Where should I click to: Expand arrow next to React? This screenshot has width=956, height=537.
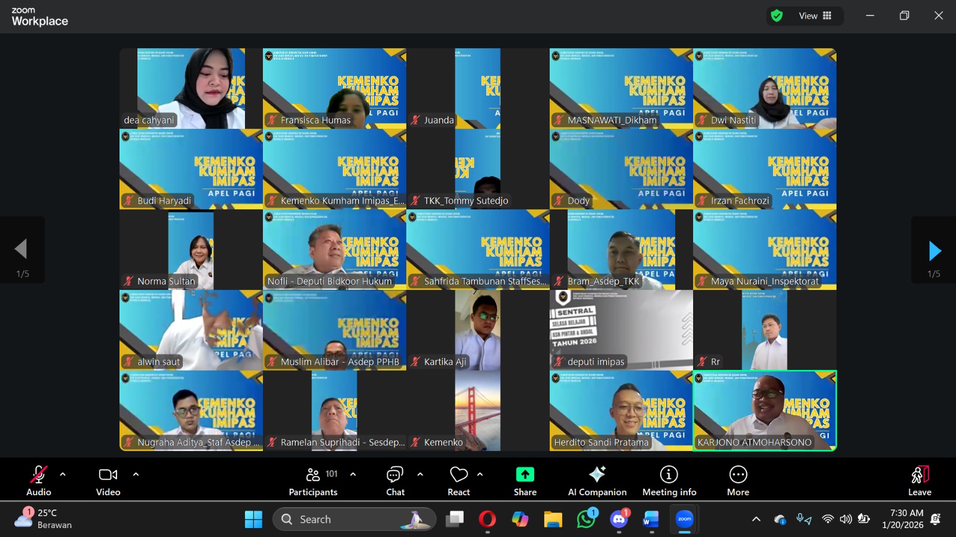(x=480, y=474)
